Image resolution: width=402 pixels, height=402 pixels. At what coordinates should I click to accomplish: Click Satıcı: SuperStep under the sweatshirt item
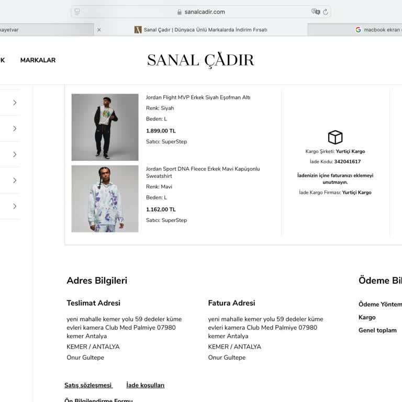tap(166, 220)
